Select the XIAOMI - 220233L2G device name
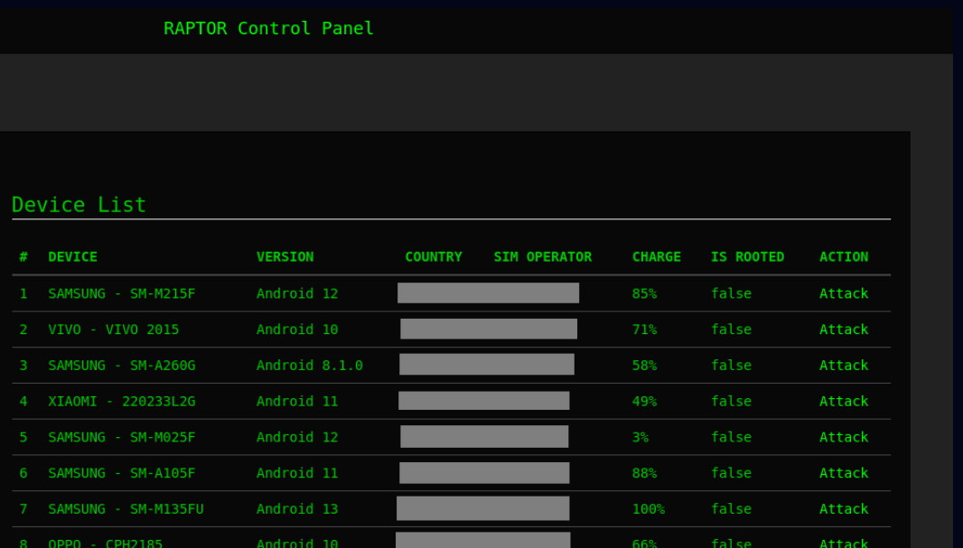The image size is (963, 548). (x=121, y=401)
